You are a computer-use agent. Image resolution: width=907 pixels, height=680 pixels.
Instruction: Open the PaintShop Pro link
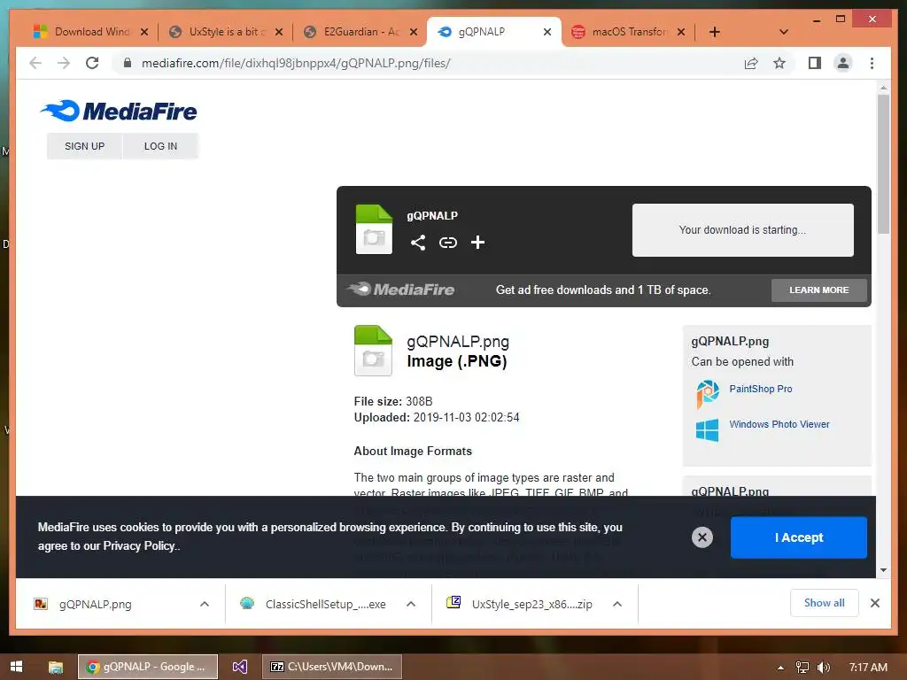pyautogui.click(x=760, y=389)
